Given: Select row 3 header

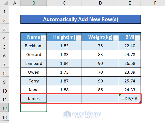Looking at the screenshot, I should click(5, 28).
